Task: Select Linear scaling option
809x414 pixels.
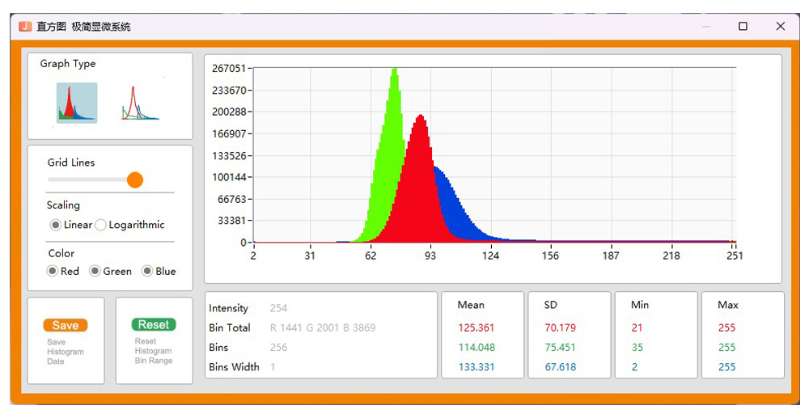Action: 55,225
